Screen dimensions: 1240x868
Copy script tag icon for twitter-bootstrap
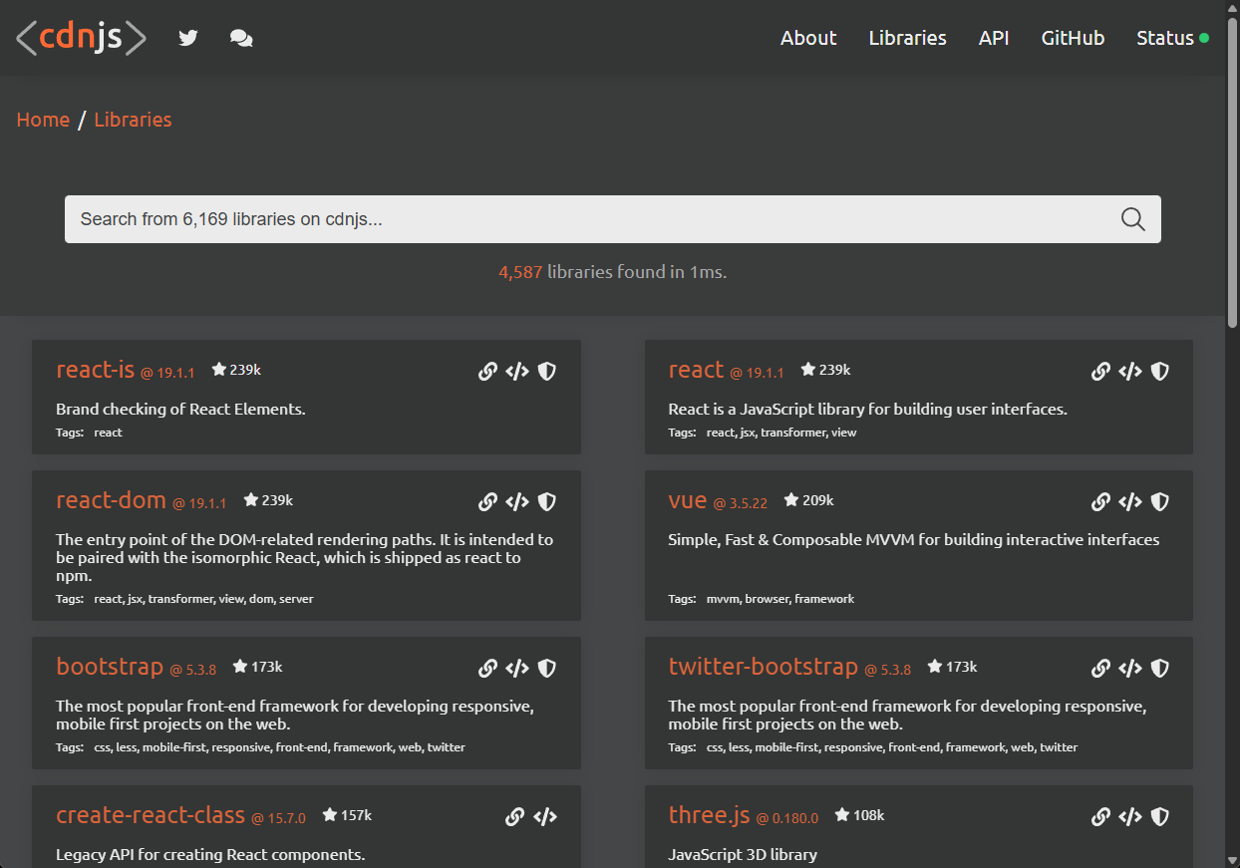coord(1129,669)
